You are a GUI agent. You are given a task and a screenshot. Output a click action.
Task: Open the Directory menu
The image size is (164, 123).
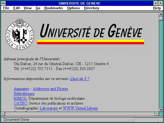[x=92, y=8]
